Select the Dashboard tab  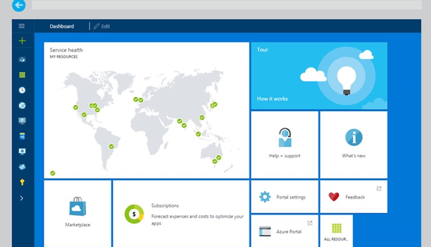tap(62, 26)
